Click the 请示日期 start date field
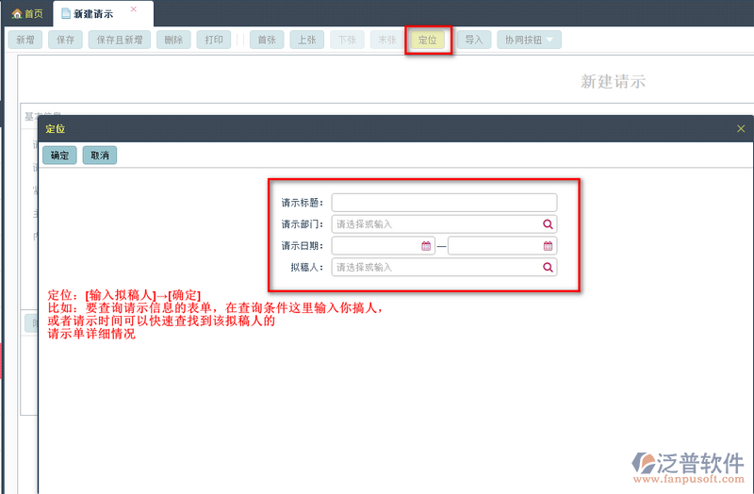Viewport: 754px width, 494px height. (377, 246)
